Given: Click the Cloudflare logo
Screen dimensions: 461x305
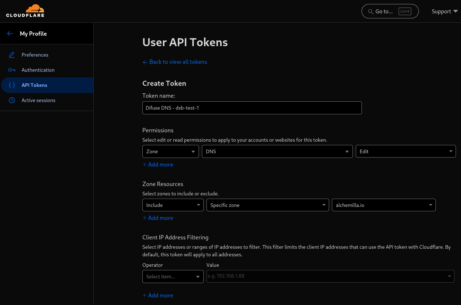Looking at the screenshot, I should [25, 11].
